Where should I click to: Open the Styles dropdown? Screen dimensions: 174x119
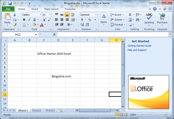coord(104,19)
